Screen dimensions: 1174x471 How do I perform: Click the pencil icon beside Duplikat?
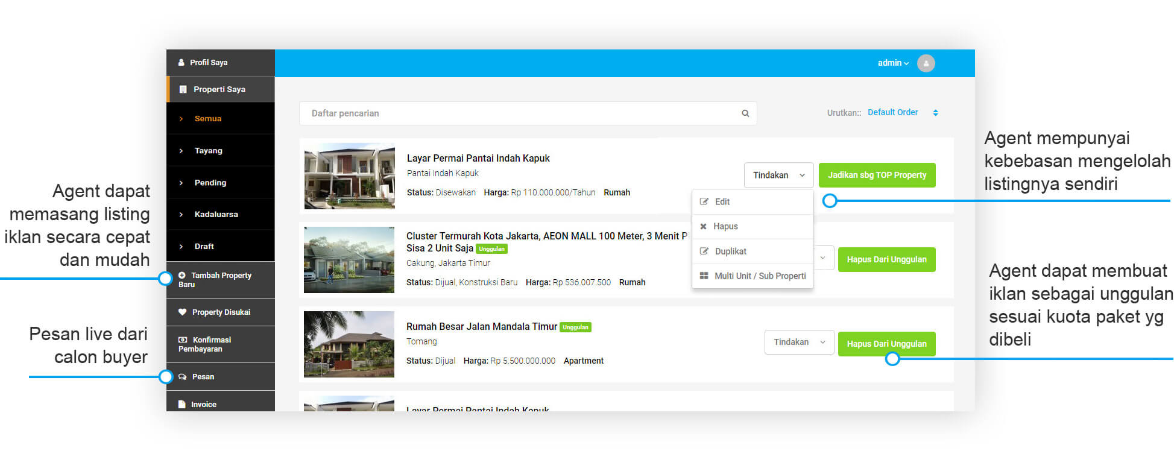coord(704,251)
